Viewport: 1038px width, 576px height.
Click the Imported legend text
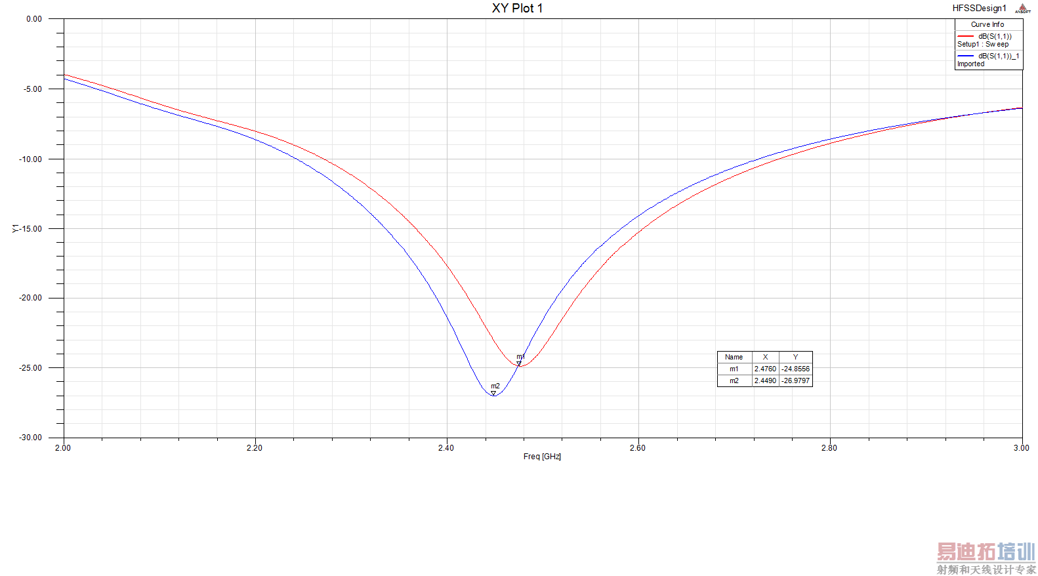tap(970, 64)
